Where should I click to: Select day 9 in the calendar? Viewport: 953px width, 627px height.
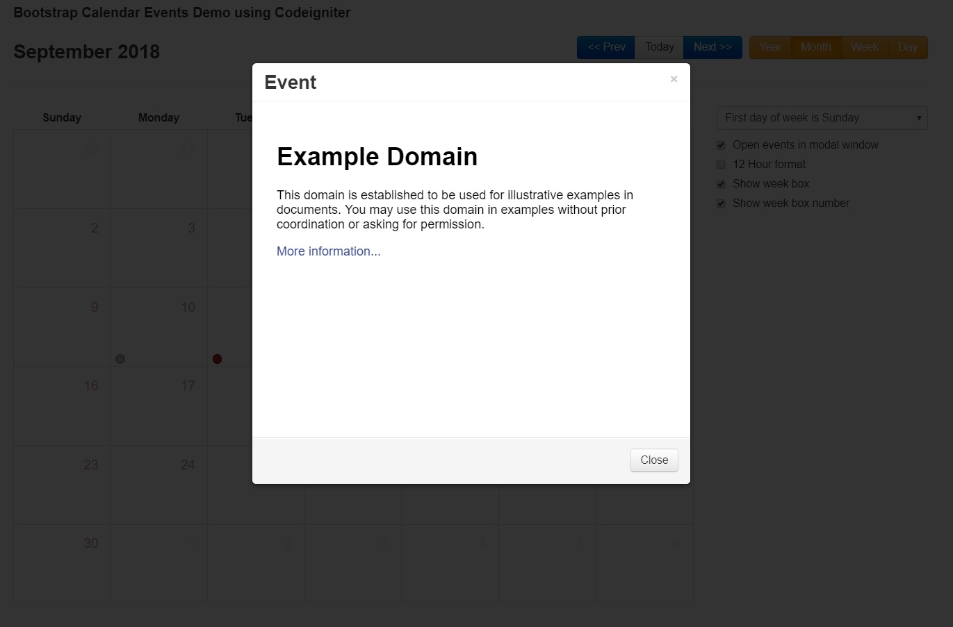(x=95, y=308)
